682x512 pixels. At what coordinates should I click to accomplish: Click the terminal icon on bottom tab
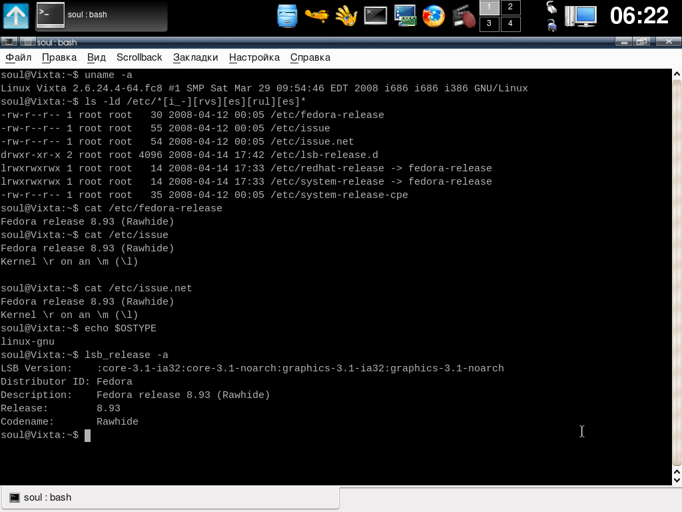(x=15, y=497)
